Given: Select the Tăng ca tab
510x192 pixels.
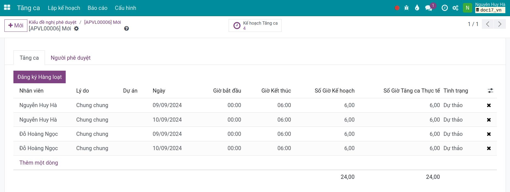Looking at the screenshot, I should click(29, 58).
